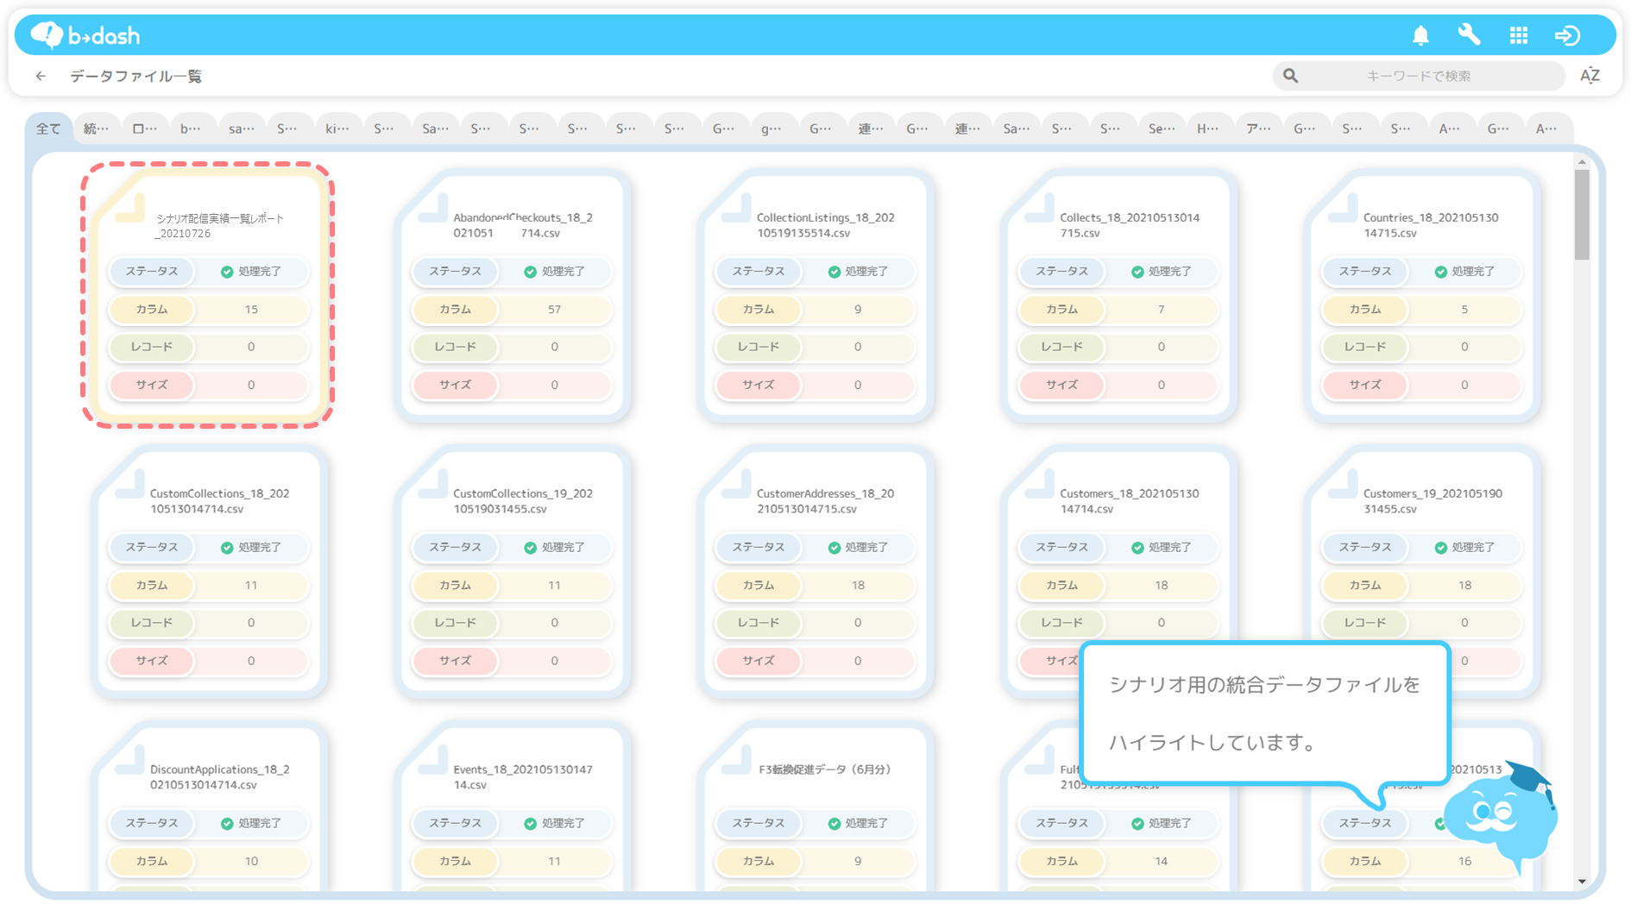Click the file icon on CustomCollections_18 card
Screen dimensions: 1631x917
130,483
